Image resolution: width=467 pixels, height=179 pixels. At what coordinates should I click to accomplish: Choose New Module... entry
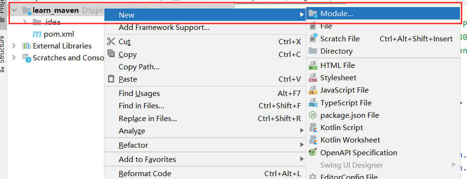click(383, 14)
